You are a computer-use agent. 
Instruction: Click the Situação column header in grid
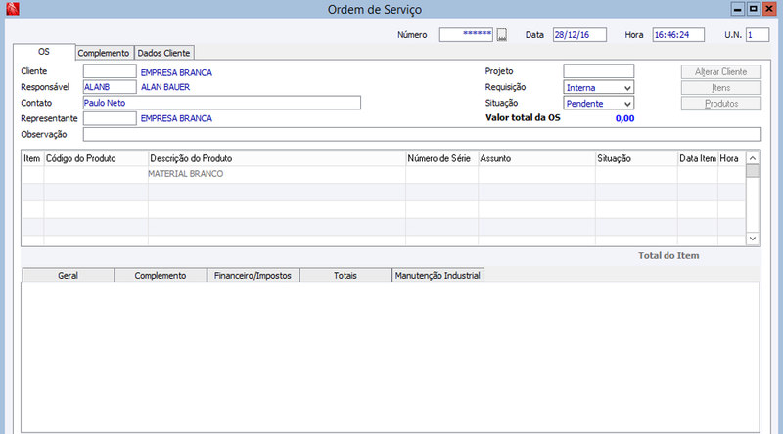pyautogui.click(x=636, y=158)
